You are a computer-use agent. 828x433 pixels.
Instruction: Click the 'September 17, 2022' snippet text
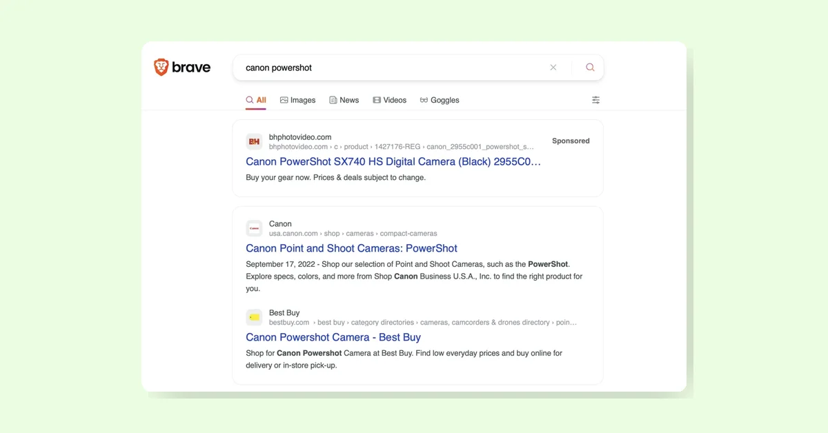tap(414, 276)
